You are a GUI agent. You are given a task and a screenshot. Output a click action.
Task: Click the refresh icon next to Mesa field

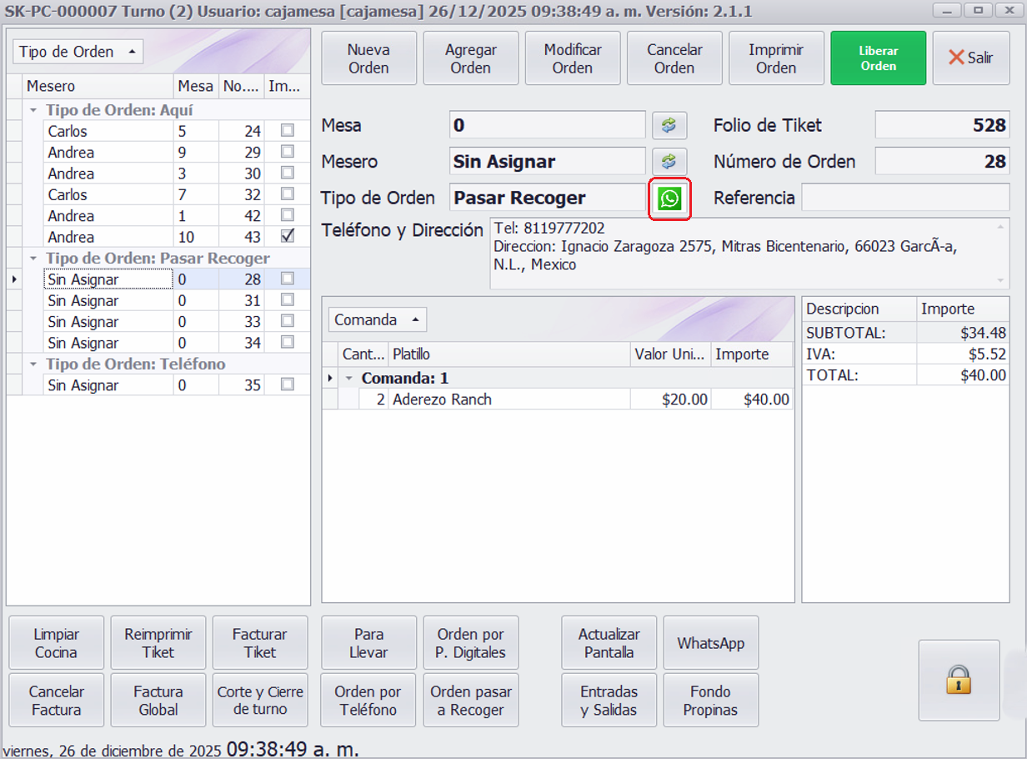(669, 125)
